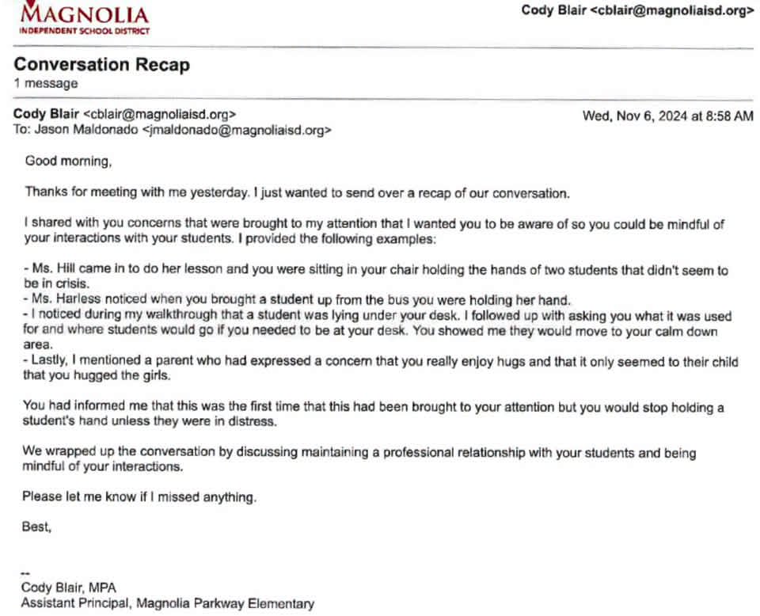Click the 'Thanks for meeting with me yesterday' sentence
This screenshot has height=616, width=760.
click(297, 192)
